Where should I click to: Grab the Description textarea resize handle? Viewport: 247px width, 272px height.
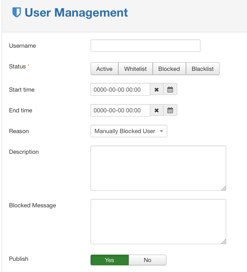[x=224, y=188]
